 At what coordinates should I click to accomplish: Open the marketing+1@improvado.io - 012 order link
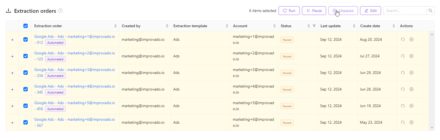74,36
